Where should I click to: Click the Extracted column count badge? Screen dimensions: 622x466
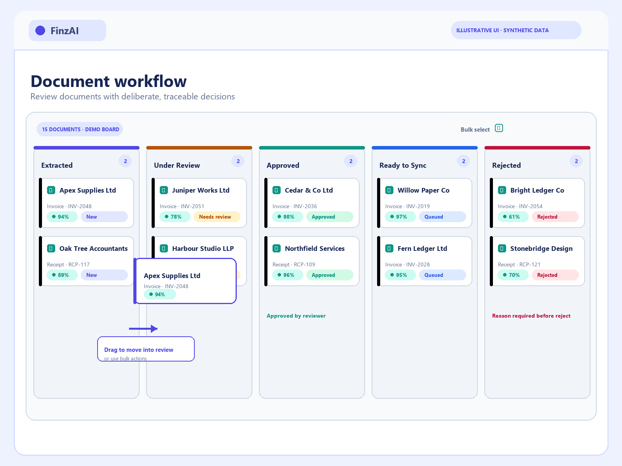[x=125, y=161]
